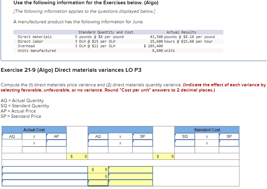Image resolution: width=267 pixels, height=189 pixels.
Task: Click the AQ cell in the middle section
Action: [97, 143]
